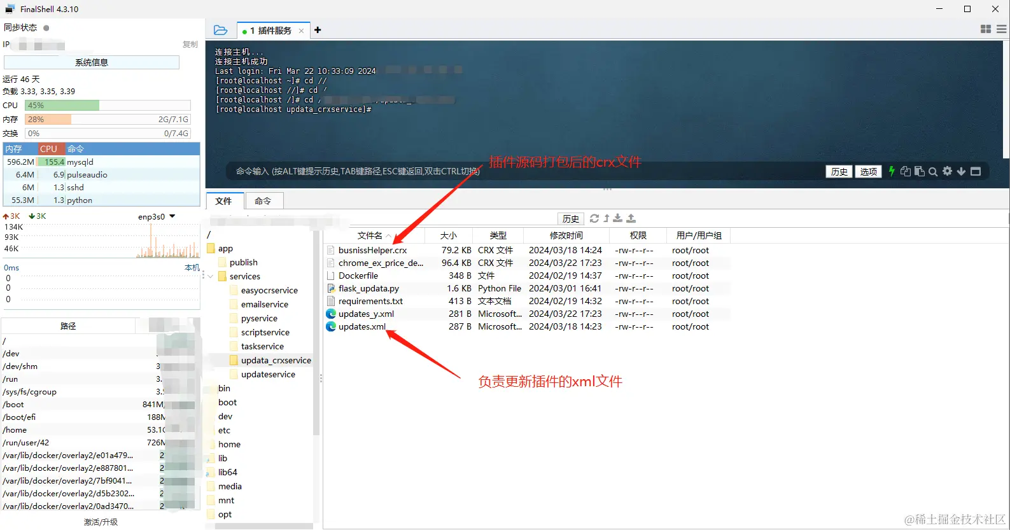Click the sync status indicator dot
Image resolution: width=1010 pixels, height=530 pixels.
pyautogui.click(x=46, y=28)
